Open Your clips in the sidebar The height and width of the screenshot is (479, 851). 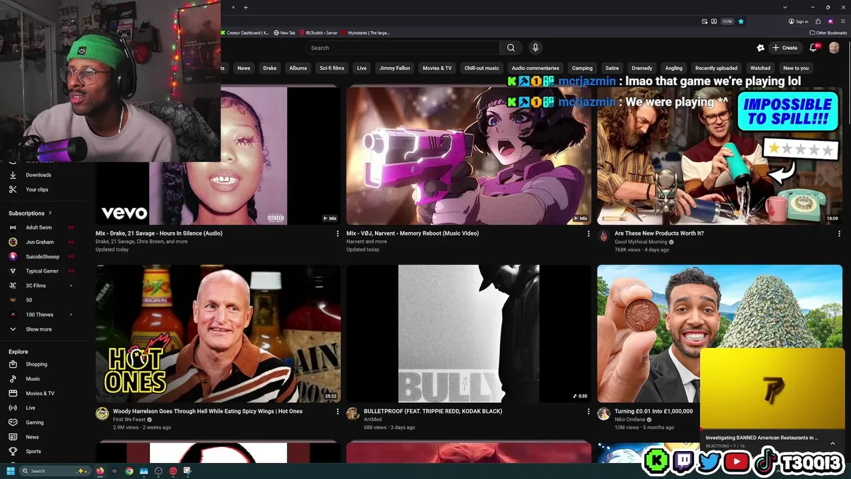click(37, 190)
